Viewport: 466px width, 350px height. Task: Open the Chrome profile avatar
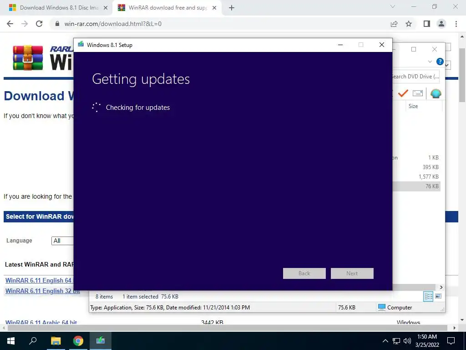[441, 24]
